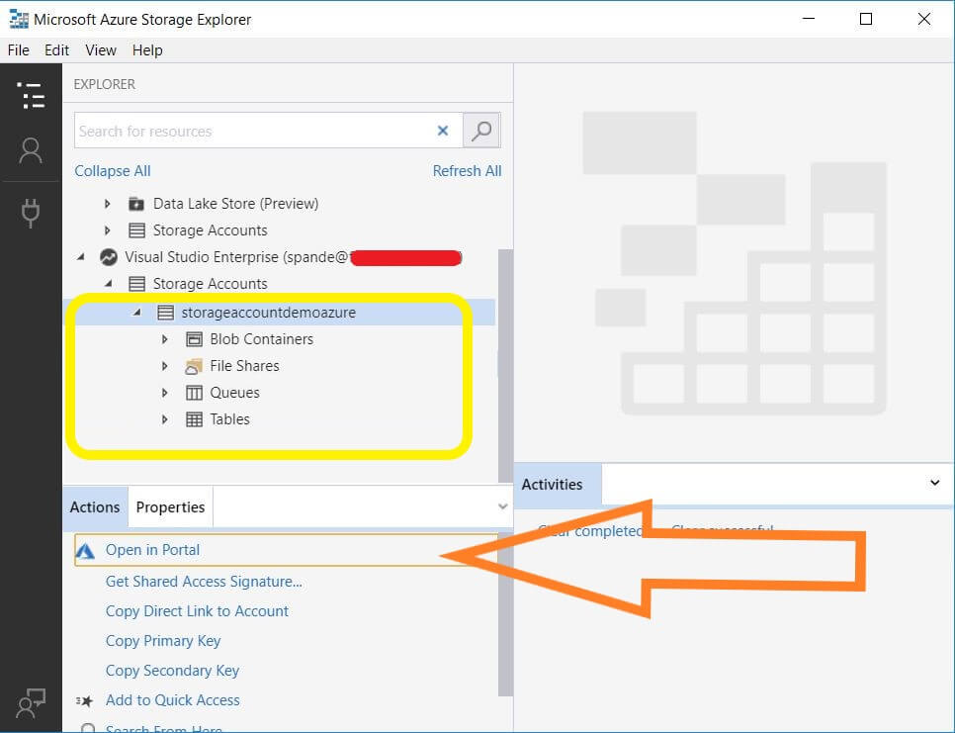955x733 pixels.
Task: Click the File Shares icon
Action: 194,366
